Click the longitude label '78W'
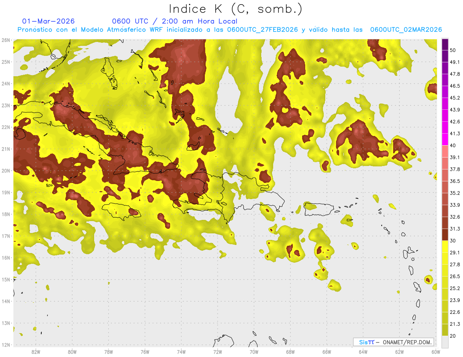Image resolution: width=463 pixels, height=357 pixels. (108, 352)
